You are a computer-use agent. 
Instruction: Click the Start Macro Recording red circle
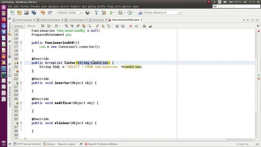click(x=130, y=26)
